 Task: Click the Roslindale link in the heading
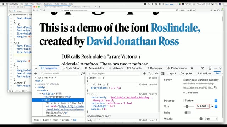click(x=176, y=28)
